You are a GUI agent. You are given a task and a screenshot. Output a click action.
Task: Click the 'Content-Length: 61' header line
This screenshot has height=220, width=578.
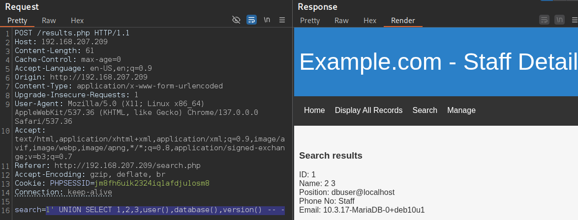coord(55,51)
